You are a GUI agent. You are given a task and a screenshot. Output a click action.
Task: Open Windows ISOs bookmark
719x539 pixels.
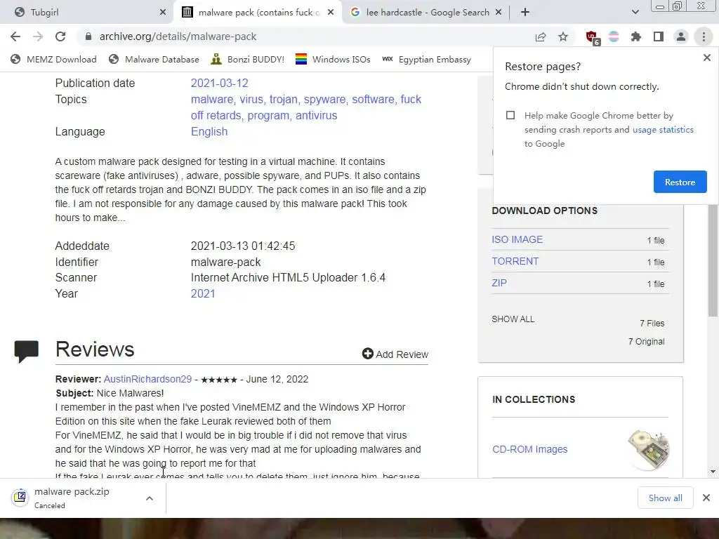333,59
